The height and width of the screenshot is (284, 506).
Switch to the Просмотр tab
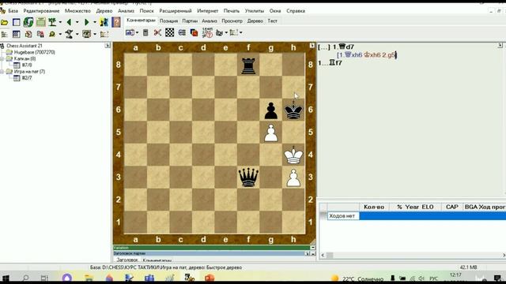pyautogui.click(x=232, y=21)
